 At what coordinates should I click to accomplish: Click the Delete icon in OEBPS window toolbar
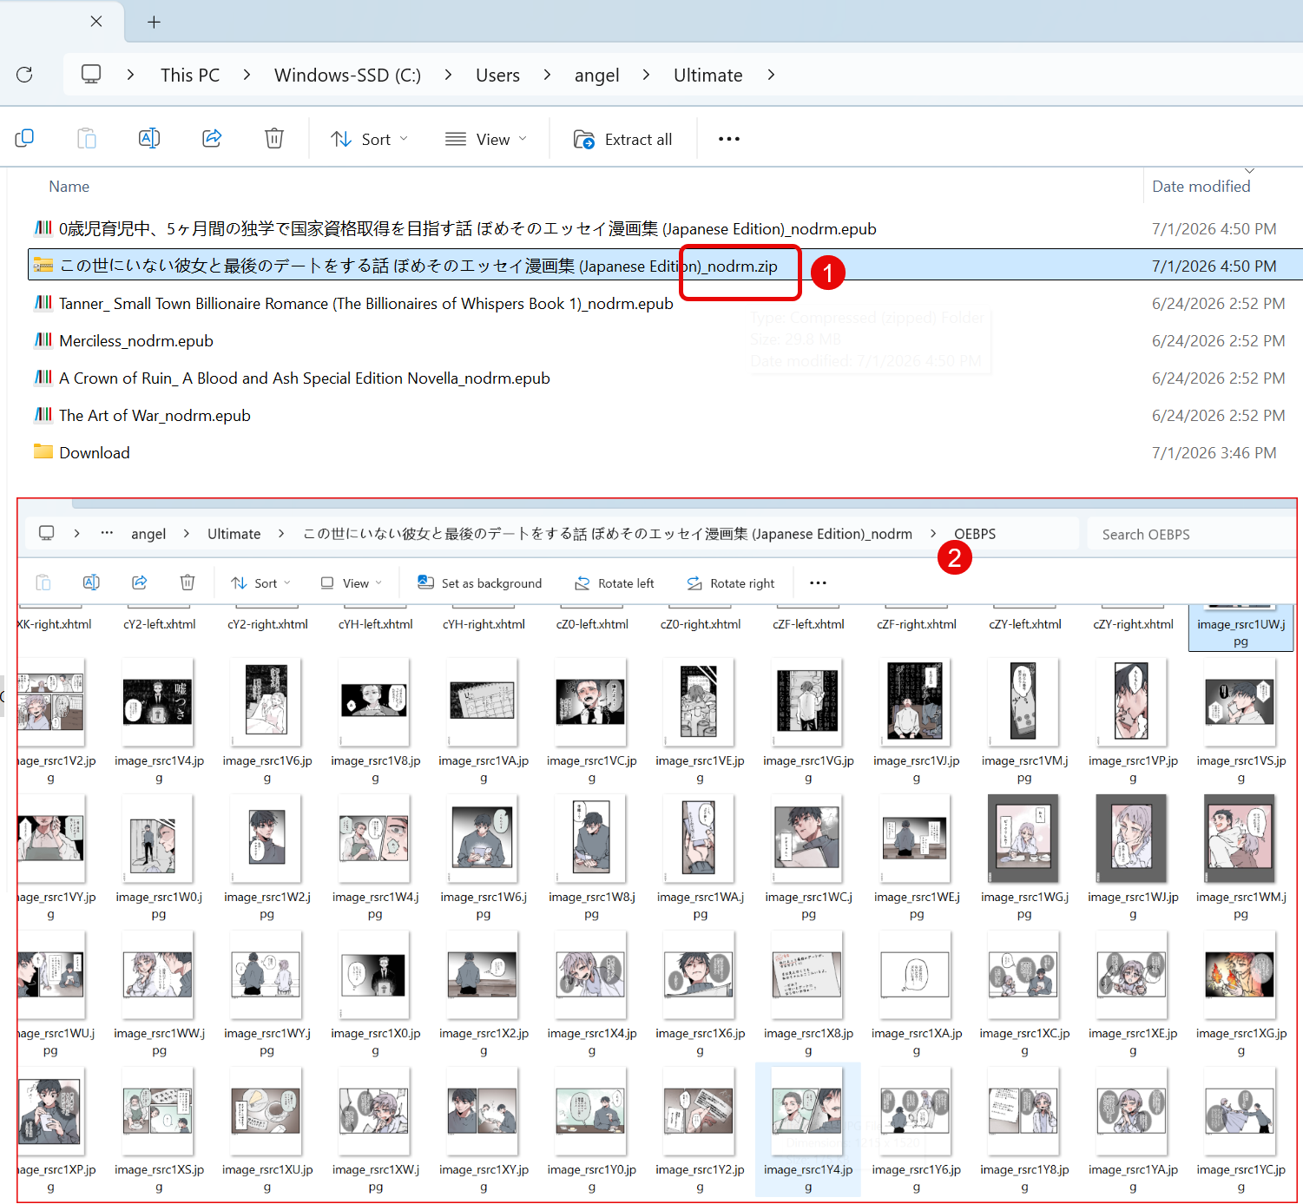[x=188, y=582]
